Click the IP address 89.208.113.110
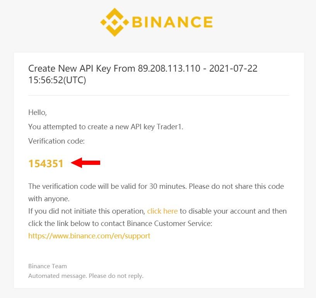Image resolution: width=316 pixels, height=298 pixels. click(x=169, y=69)
